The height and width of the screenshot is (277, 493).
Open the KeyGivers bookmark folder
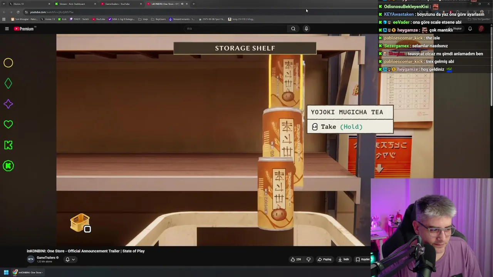click(x=158, y=19)
